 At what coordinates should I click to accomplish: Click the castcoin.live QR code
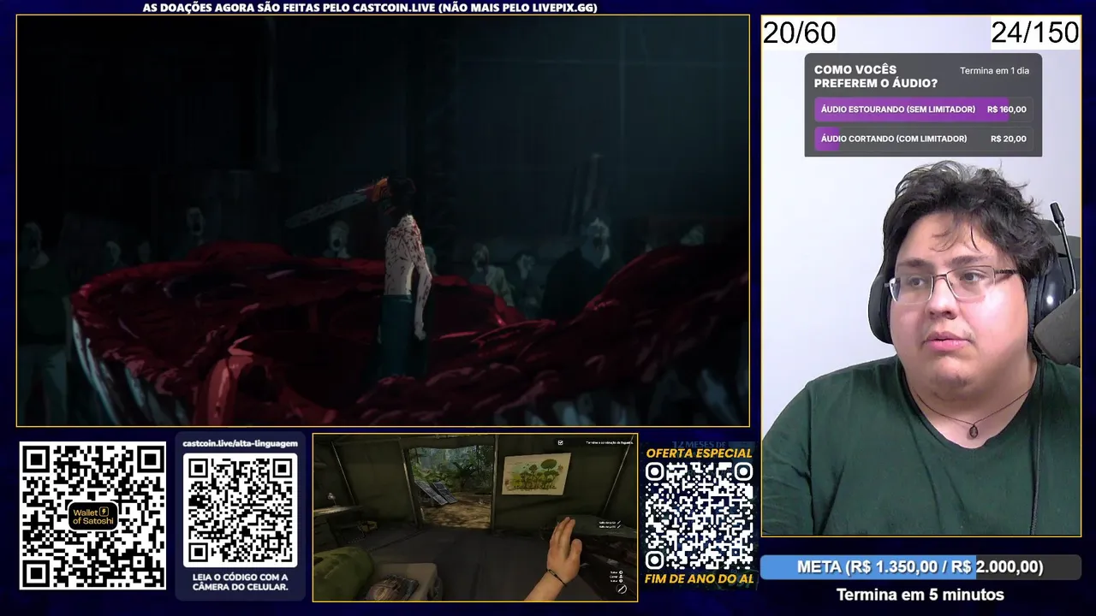pos(240,510)
